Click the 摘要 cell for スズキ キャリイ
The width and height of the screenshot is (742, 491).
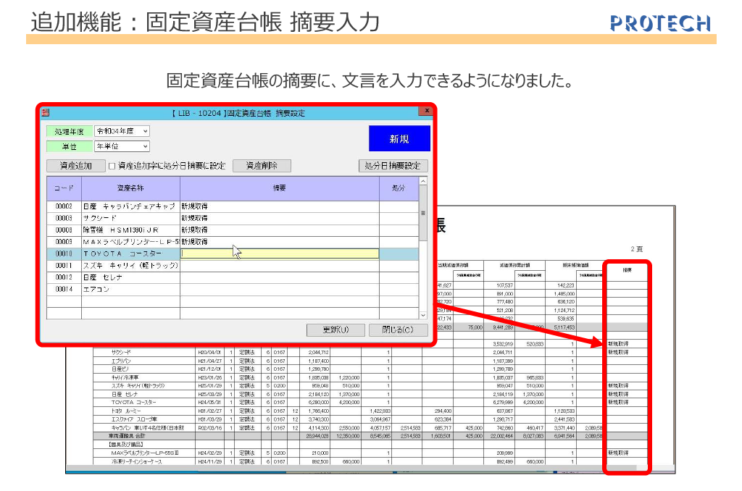[x=280, y=266]
